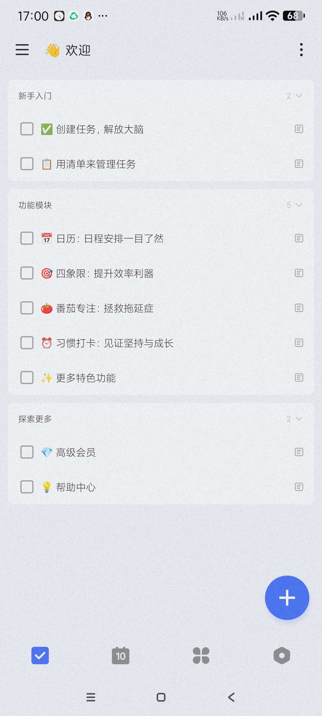Check off 创建任务，解放大脑 task

pos(27,129)
